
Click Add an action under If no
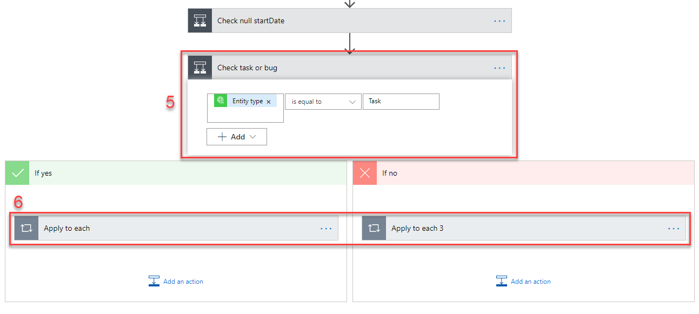point(524,281)
